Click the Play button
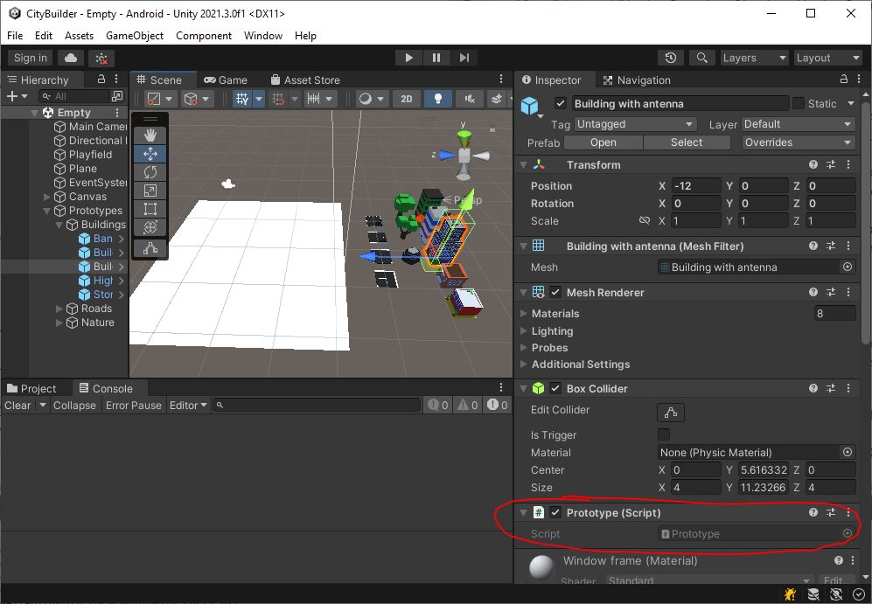The height and width of the screenshot is (604, 872). point(408,58)
